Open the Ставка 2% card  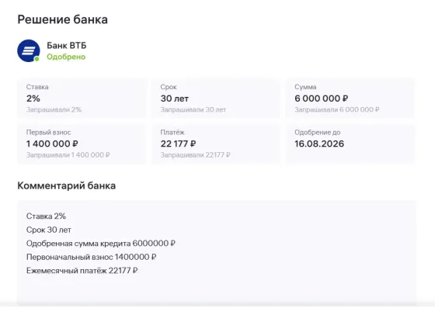tap(82, 99)
